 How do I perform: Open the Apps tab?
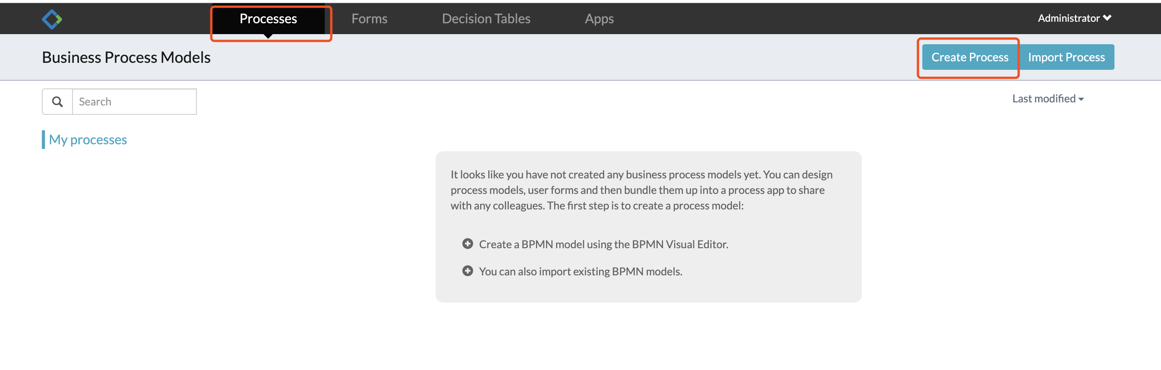tap(599, 19)
